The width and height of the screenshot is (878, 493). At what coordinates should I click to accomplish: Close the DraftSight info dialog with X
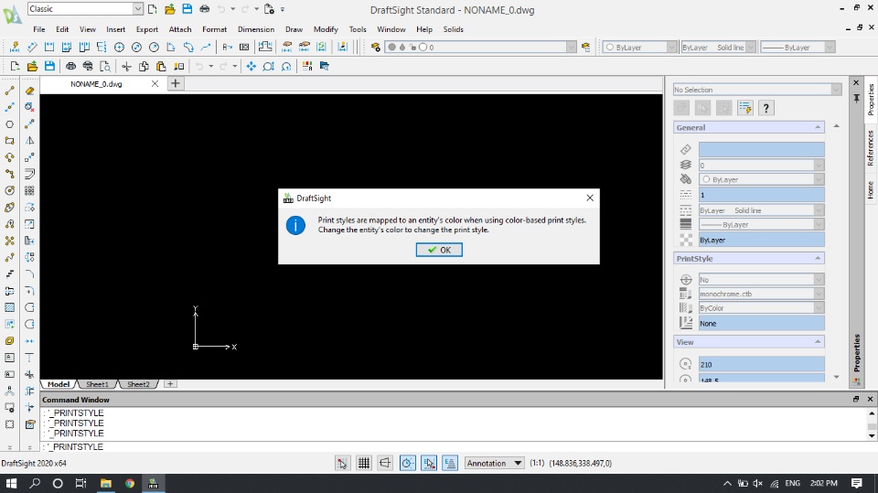coord(590,198)
